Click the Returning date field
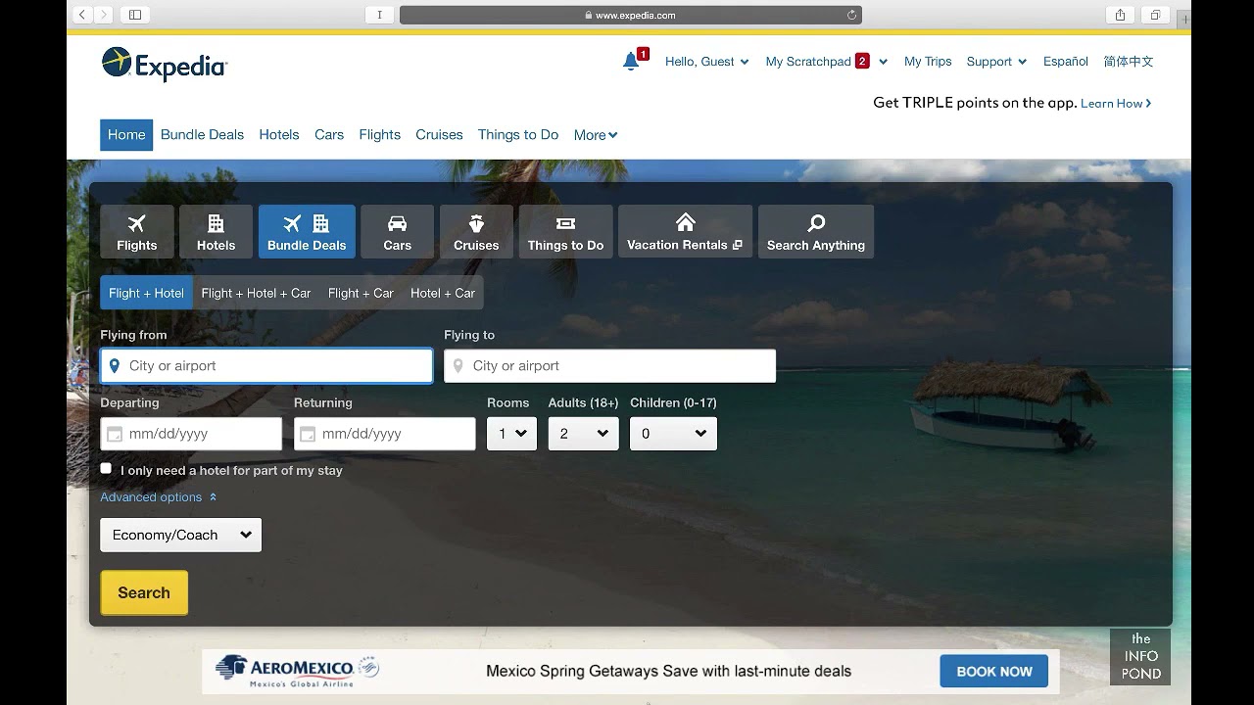 (x=385, y=434)
